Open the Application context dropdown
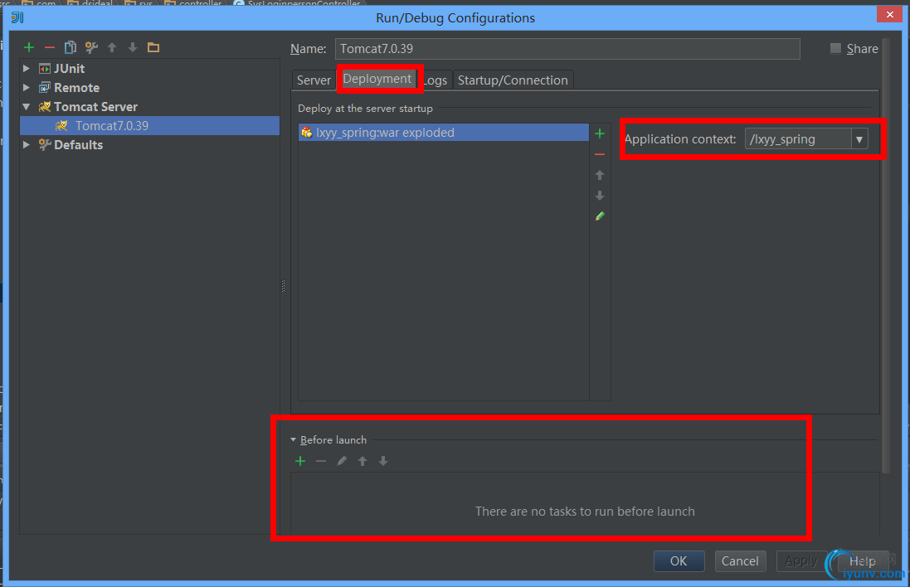910x587 pixels. click(x=859, y=139)
